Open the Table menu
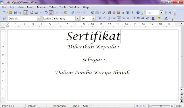Viewport: 184px width, 108px height. click(52, 7)
